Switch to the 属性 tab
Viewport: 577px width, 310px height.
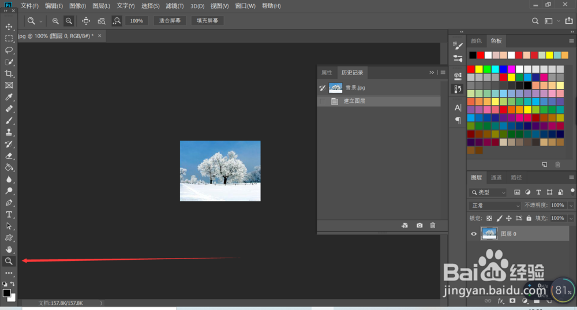coord(327,73)
